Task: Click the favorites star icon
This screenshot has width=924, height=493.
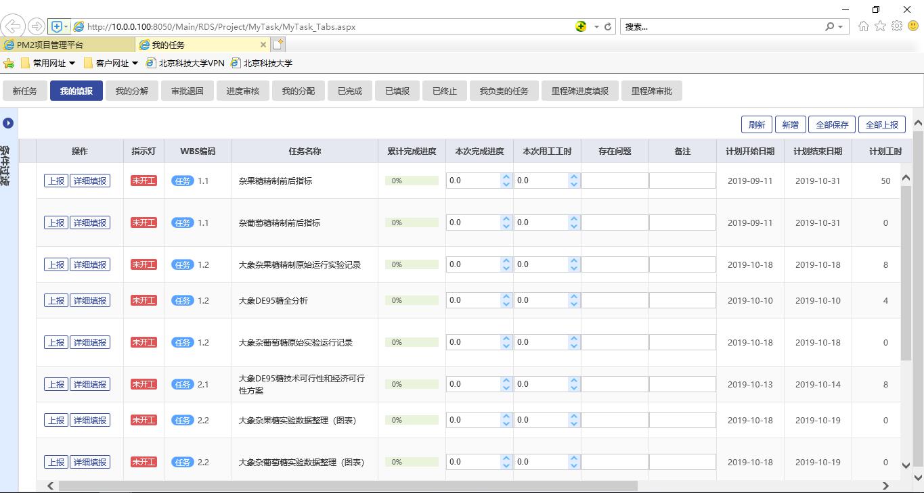Action: [x=880, y=26]
